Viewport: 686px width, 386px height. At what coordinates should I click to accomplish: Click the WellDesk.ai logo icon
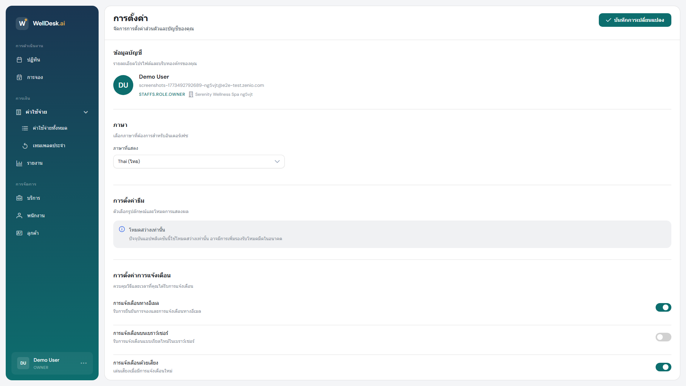coord(22,23)
